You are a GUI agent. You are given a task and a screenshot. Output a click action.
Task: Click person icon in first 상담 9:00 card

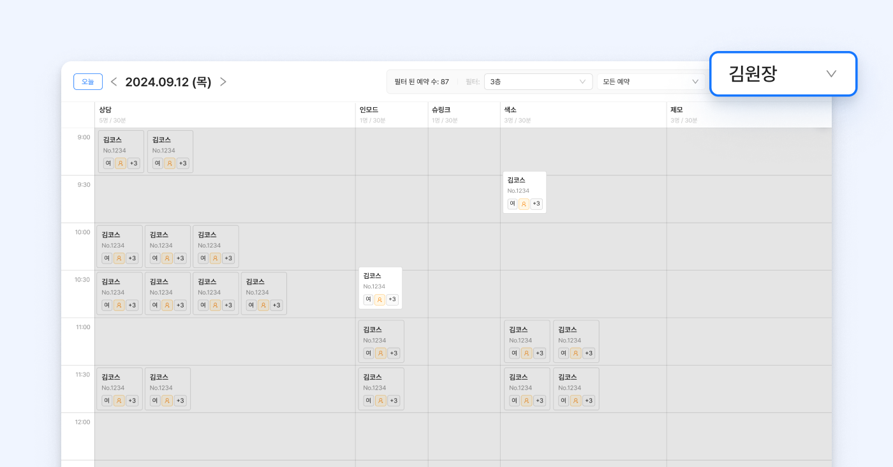121,163
